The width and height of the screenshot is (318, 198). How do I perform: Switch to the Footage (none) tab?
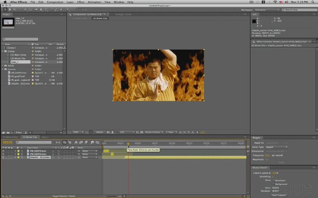coord(123,15)
